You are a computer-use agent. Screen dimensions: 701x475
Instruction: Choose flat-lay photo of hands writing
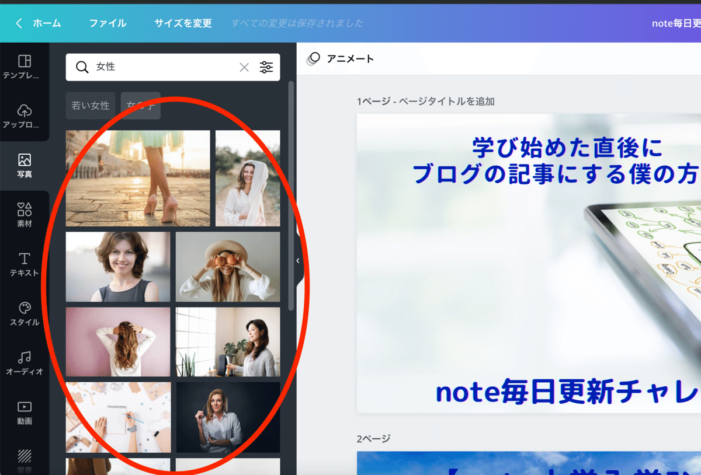pos(118,417)
